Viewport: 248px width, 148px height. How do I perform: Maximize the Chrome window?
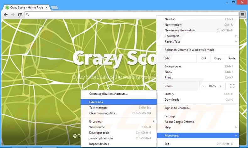[233, 3]
